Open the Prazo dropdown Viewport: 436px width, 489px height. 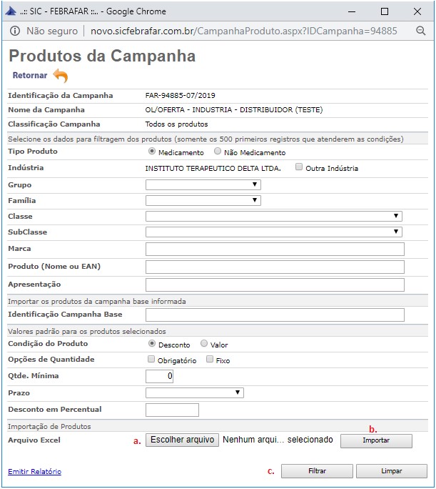pyautogui.click(x=194, y=392)
